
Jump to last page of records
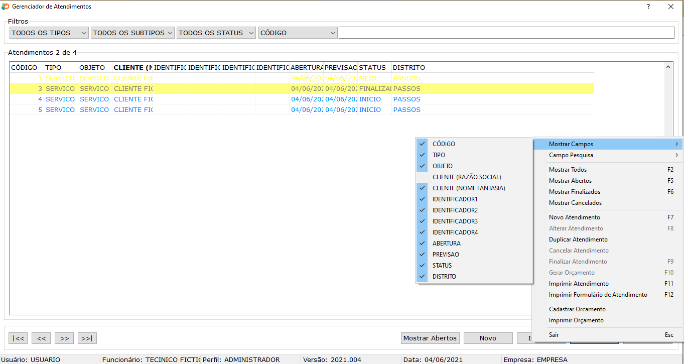87,338
